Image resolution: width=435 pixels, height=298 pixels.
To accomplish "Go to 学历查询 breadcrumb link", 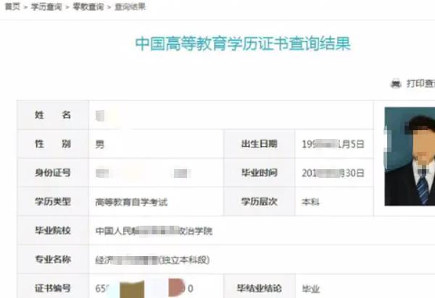I will 46,7.
